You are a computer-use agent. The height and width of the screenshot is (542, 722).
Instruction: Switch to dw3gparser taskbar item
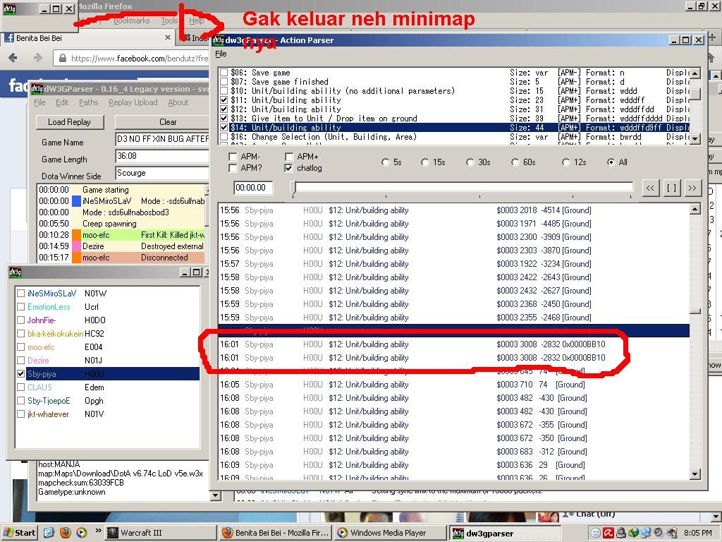pyautogui.click(x=504, y=533)
